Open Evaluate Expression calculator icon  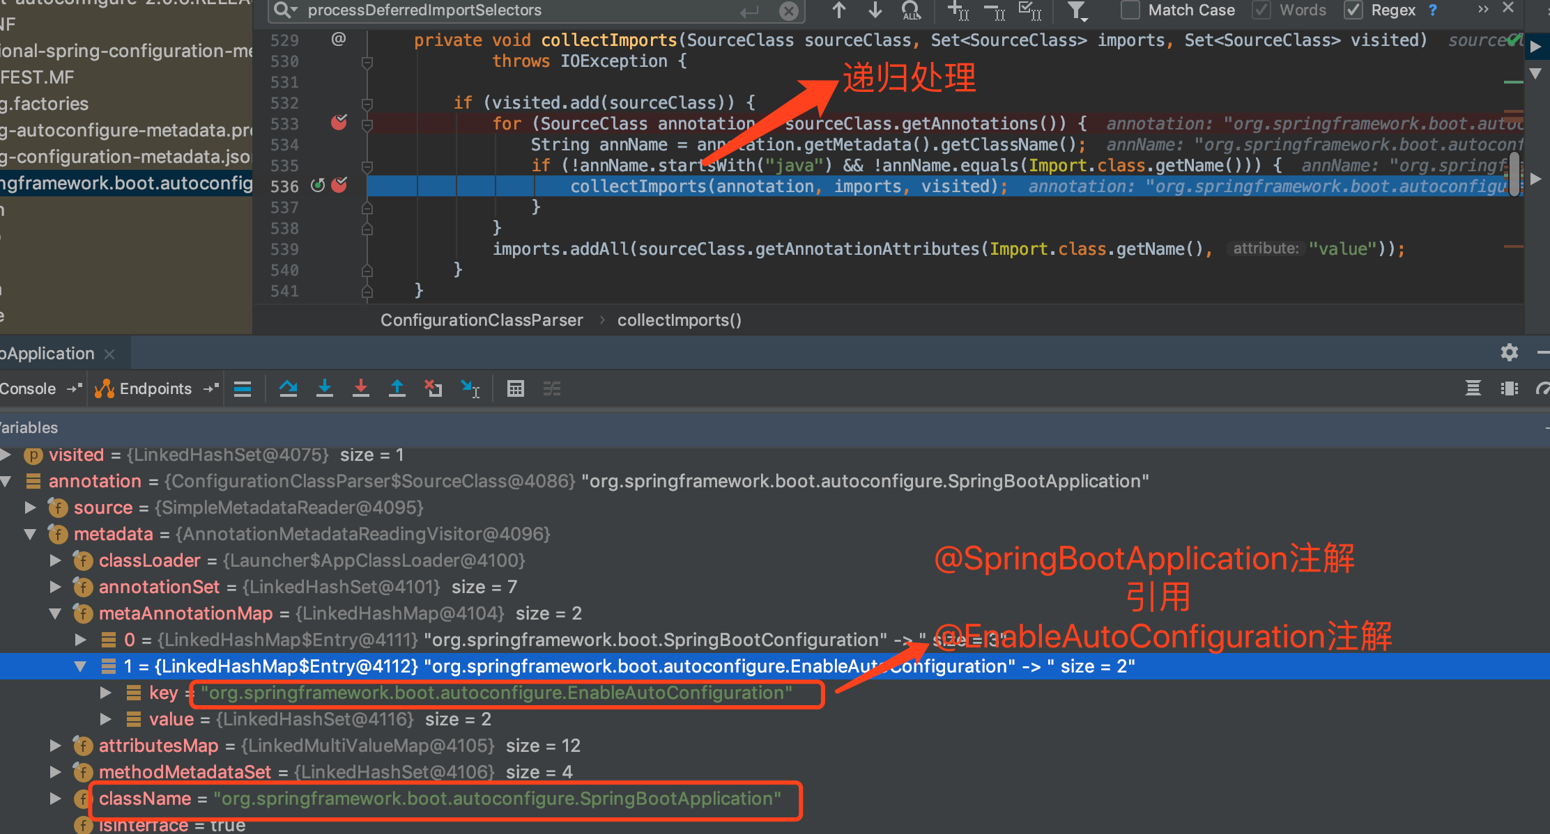pyautogui.click(x=516, y=388)
